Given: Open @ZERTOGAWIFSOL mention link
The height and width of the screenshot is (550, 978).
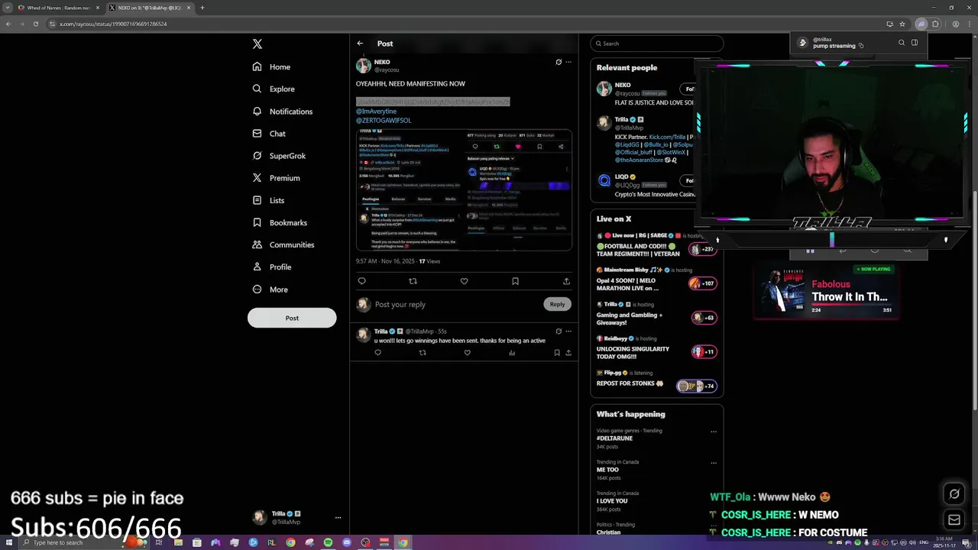Looking at the screenshot, I should [x=384, y=121].
